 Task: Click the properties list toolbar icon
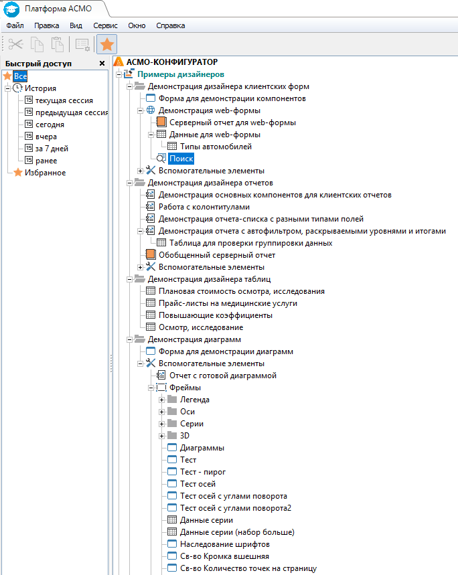click(x=82, y=44)
